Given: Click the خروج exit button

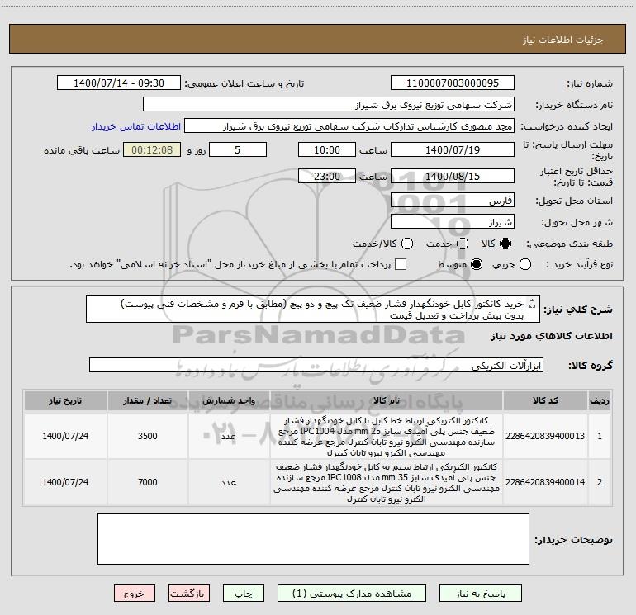Looking at the screenshot, I should (x=135, y=594).
